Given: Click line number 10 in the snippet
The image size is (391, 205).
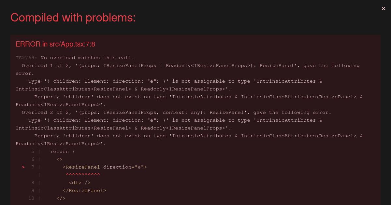Looking at the screenshot, I should (31, 198).
